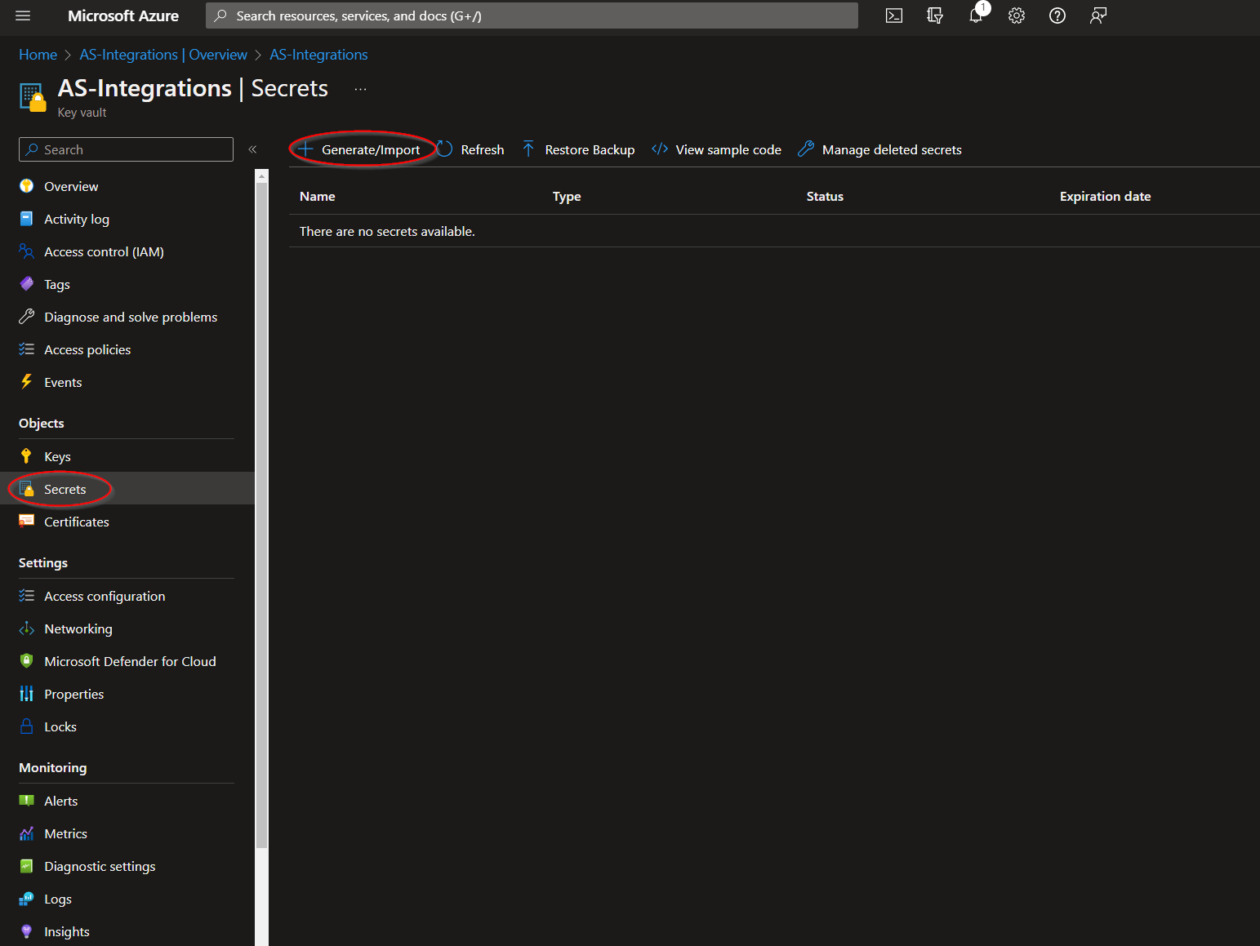1260x946 pixels.
Task: Go to Home breadcrumb
Action: click(38, 55)
